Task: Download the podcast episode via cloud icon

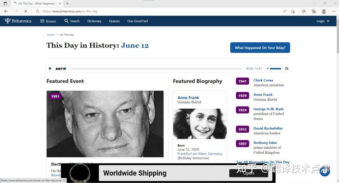Action: pyautogui.click(x=287, y=69)
